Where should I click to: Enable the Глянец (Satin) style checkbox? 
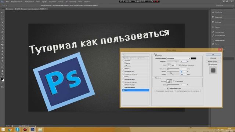123,77
